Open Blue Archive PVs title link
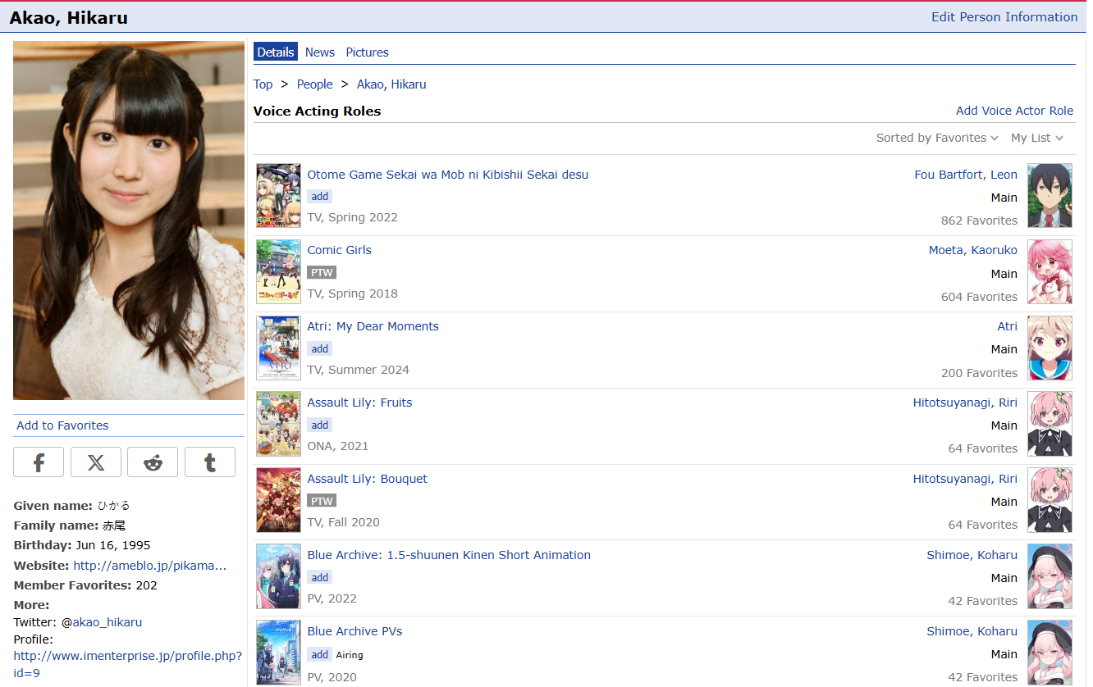This screenshot has height=687, width=1093. click(354, 631)
